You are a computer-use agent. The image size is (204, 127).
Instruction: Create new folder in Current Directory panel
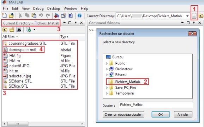pyautogui.click(x=12, y=30)
